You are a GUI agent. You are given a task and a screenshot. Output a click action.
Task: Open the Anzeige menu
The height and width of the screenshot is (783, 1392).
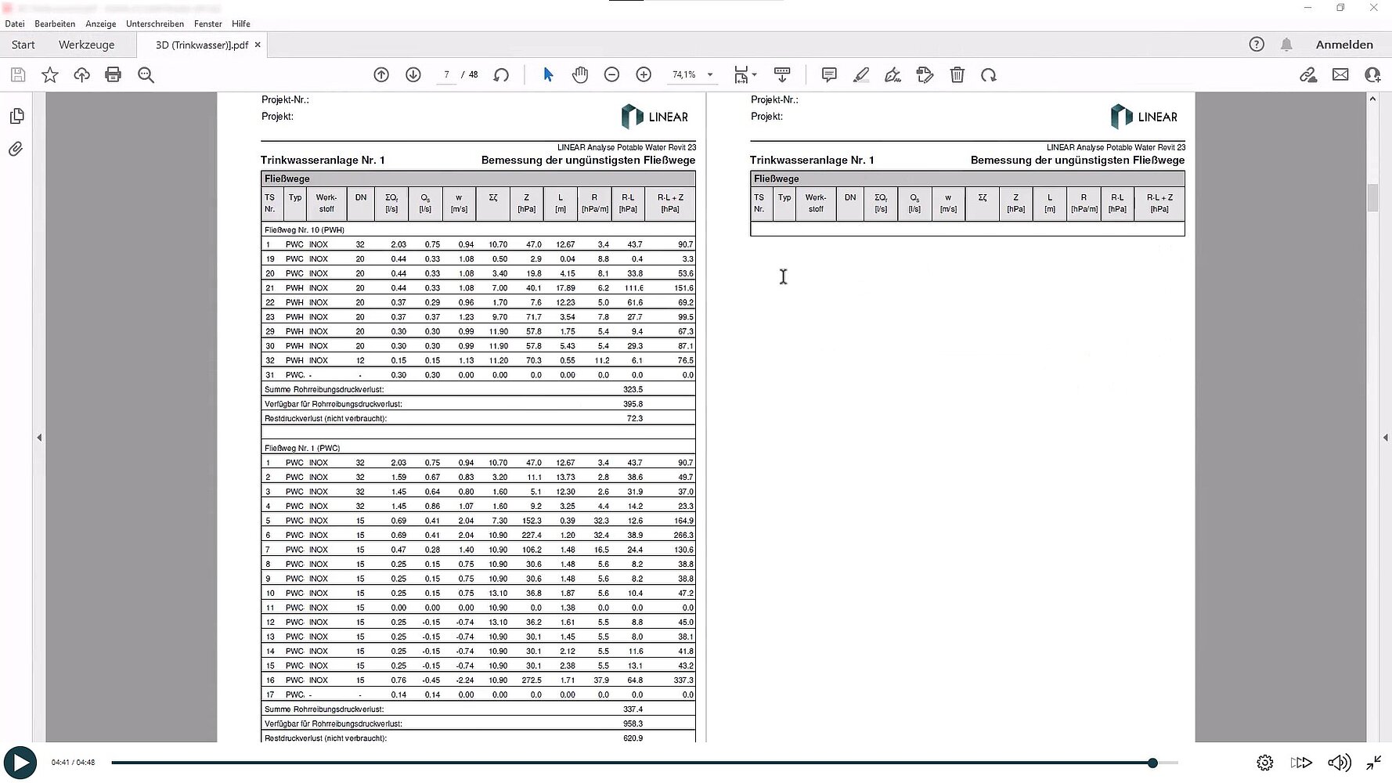101,23
